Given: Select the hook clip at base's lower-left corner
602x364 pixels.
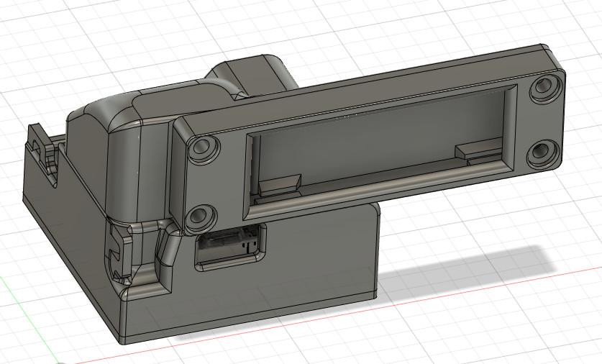Looking at the screenshot, I should pyautogui.click(x=118, y=253).
